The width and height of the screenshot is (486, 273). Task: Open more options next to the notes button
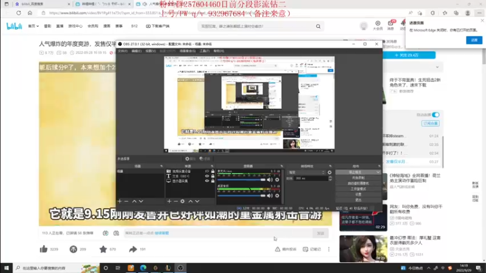(x=329, y=249)
